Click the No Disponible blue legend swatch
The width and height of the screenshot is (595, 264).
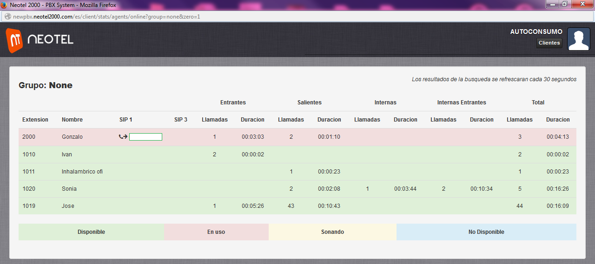(486, 232)
